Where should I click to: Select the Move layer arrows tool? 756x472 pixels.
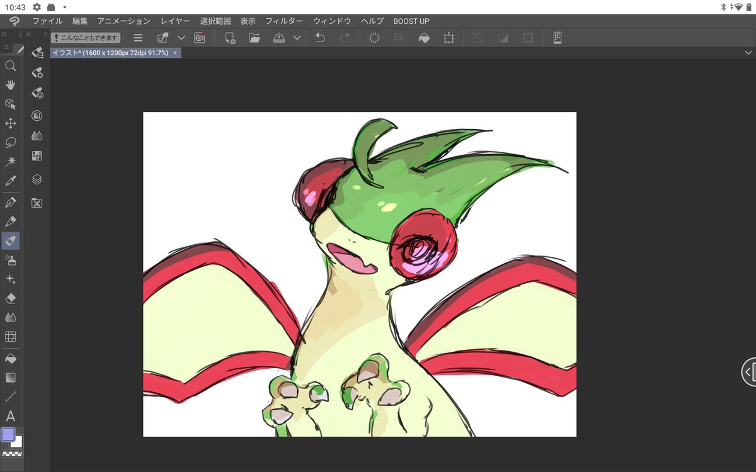click(10, 123)
